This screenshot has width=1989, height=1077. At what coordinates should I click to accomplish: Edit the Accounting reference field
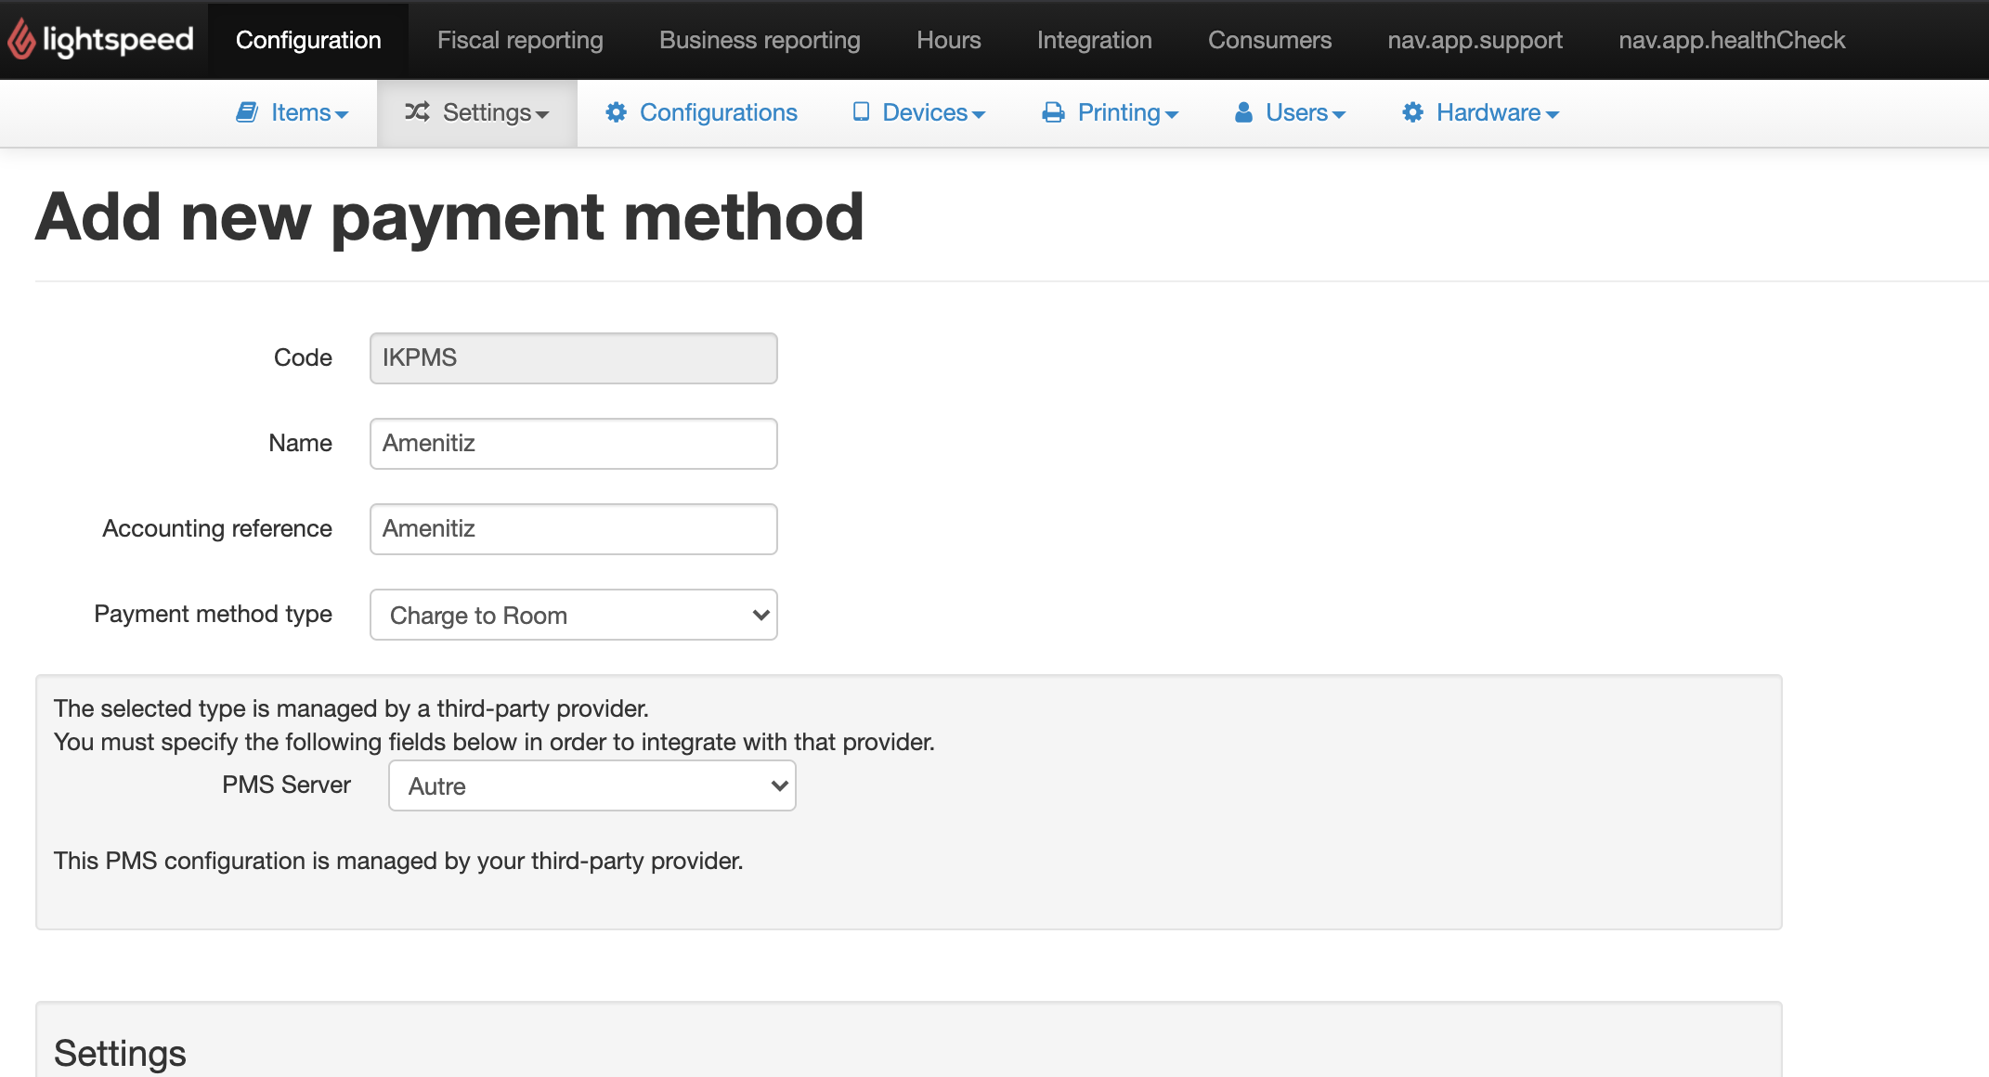(x=573, y=529)
